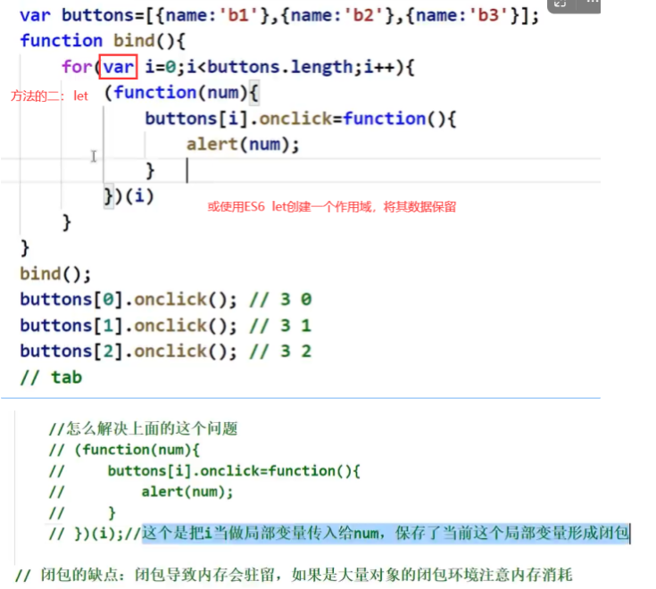This screenshot has width=656, height=589.
Task: Click buttons[0].onclick(); statement
Action: [x=128, y=300]
